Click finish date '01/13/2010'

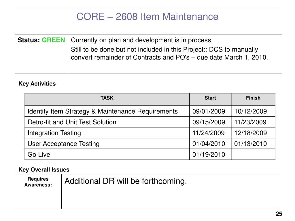coord(250,144)
